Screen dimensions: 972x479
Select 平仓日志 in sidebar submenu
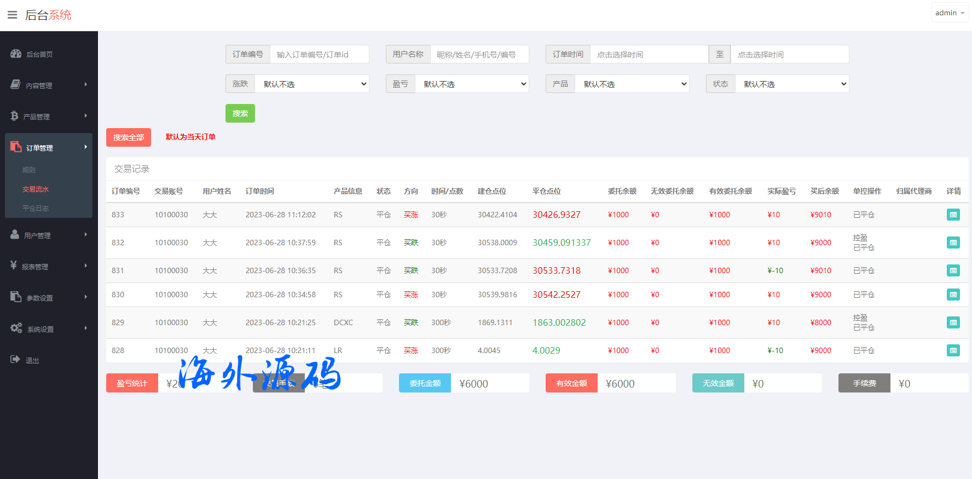(36, 209)
